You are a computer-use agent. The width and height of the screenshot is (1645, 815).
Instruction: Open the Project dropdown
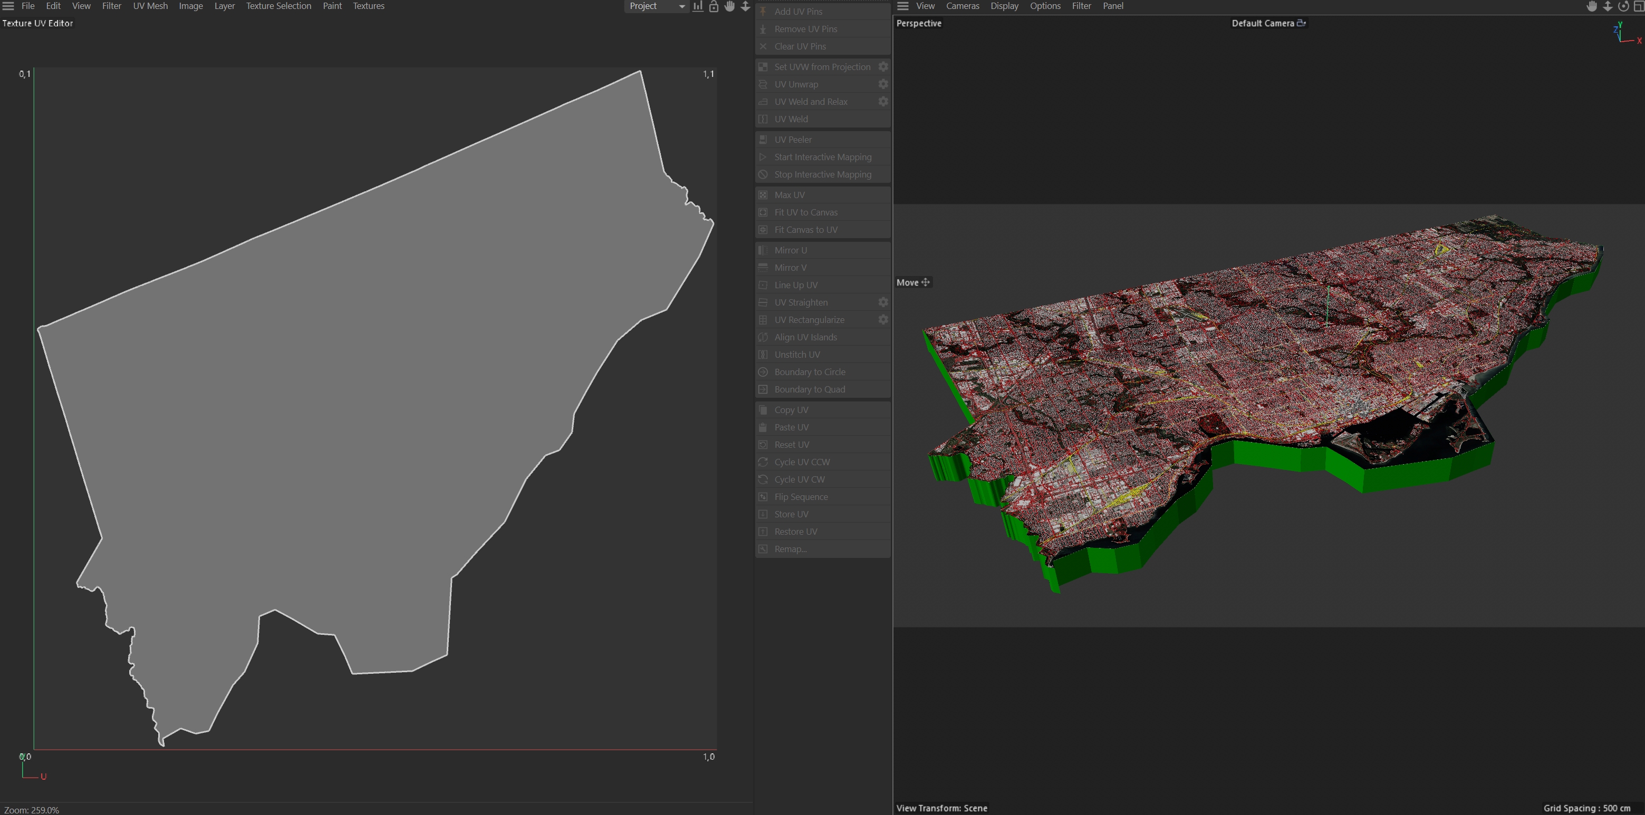(x=656, y=6)
